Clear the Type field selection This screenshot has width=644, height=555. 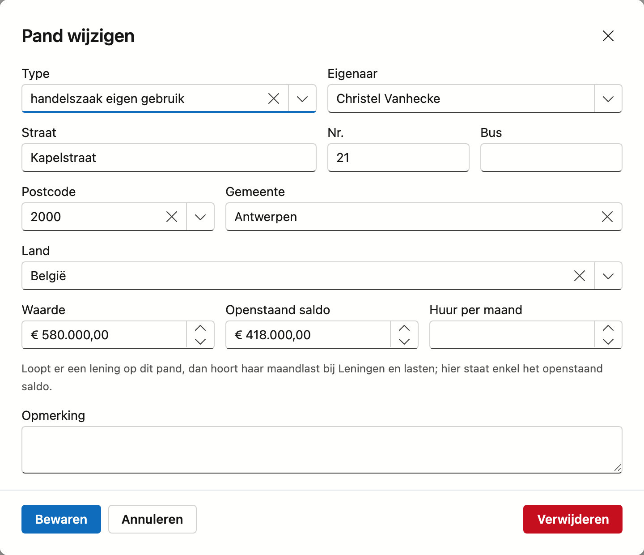pos(274,98)
